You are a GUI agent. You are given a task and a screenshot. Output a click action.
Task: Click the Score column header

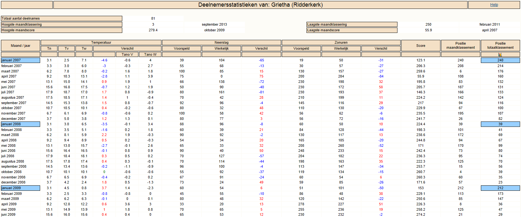(421, 46)
